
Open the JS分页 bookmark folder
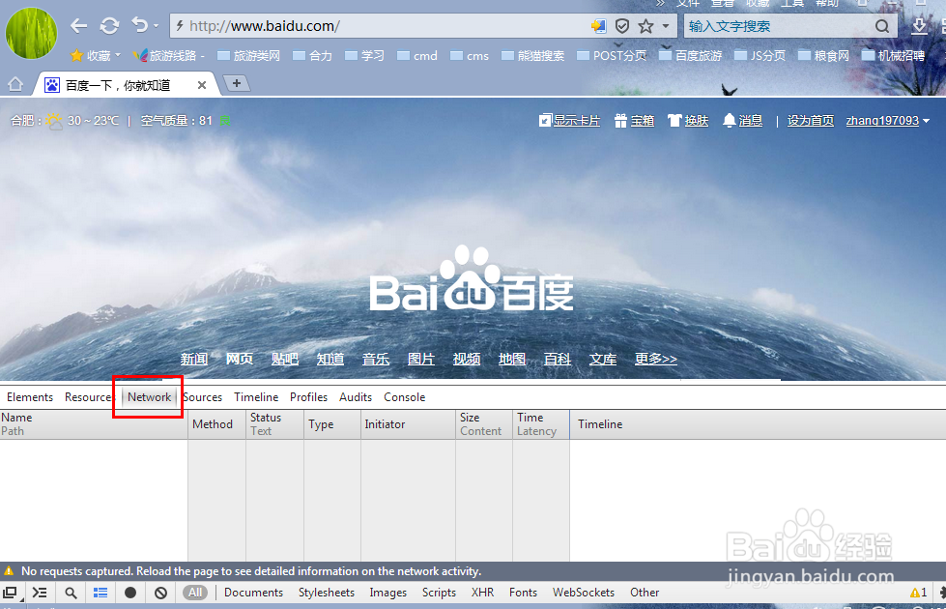(x=760, y=55)
